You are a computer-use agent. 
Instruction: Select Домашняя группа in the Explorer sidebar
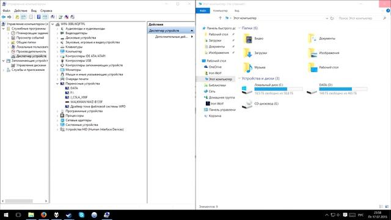pos(222,98)
